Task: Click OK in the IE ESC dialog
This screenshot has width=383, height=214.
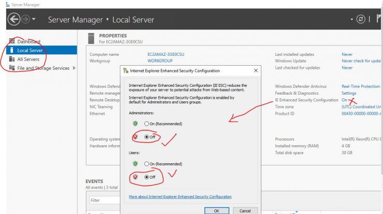Action: pos(217,210)
